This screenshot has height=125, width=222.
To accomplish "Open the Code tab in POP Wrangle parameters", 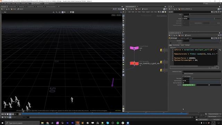I will [x=170, y=45].
